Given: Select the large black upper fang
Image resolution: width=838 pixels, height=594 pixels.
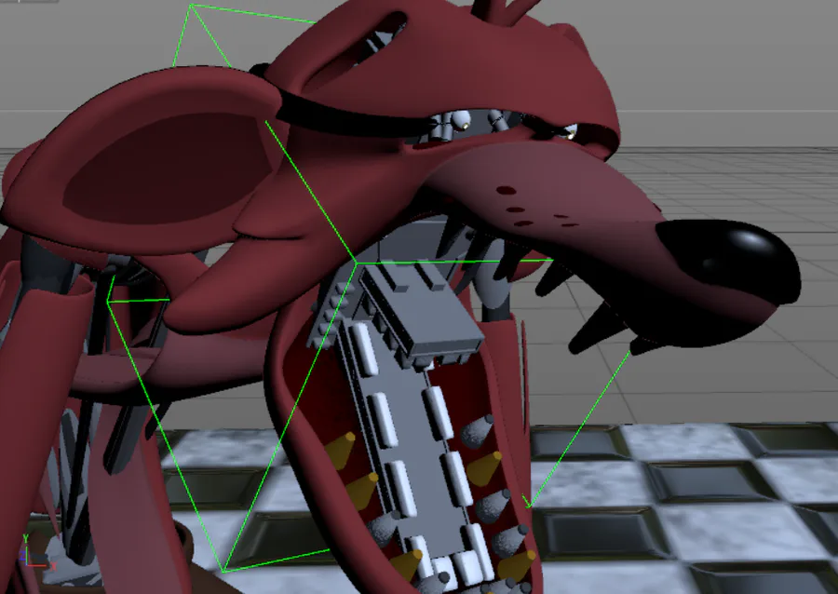Looking at the screenshot, I should 596,327.
